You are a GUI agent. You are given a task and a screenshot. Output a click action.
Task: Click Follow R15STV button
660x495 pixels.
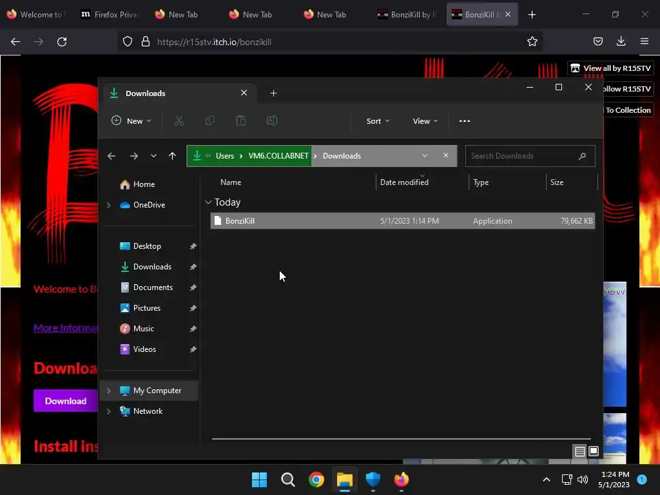[x=627, y=89]
